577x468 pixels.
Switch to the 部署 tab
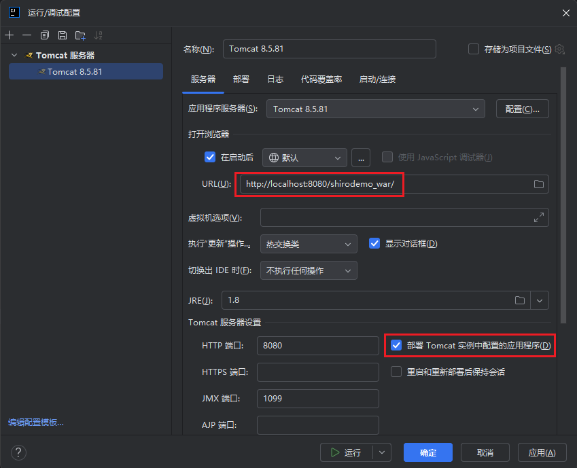tap(241, 79)
